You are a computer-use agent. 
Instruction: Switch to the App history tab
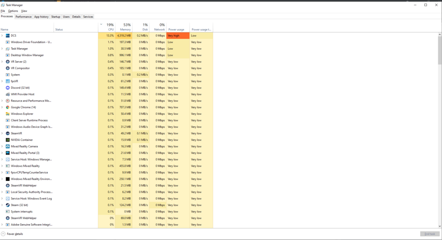(41, 17)
